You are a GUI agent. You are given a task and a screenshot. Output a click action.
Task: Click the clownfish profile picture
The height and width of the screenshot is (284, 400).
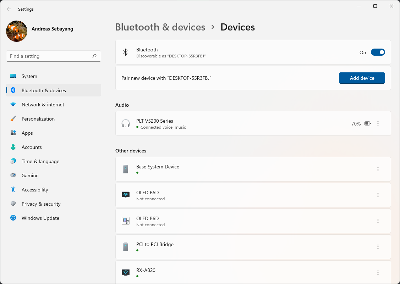[x=17, y=31]
